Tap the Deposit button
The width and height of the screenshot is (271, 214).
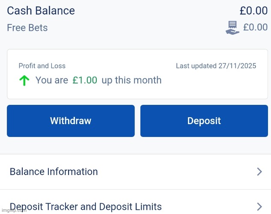204,121
